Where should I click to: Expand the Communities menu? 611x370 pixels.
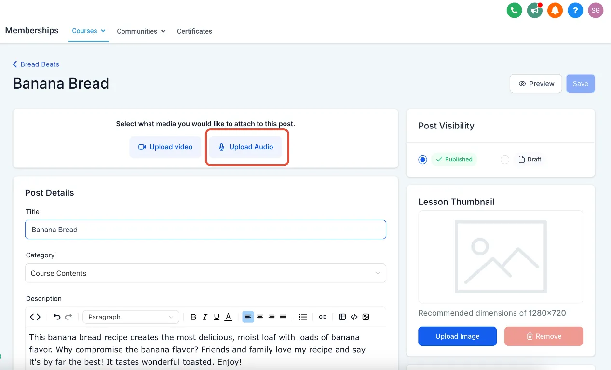pos(141,31)
